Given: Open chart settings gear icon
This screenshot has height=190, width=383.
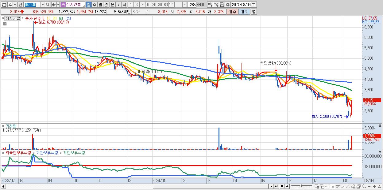Looking at the screenshot, I should click(x=227, y=5).
